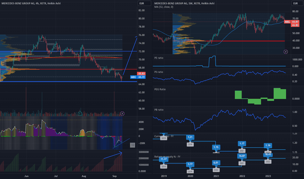
Task: Click the 18.43 Return on equity marker
Action: [x=268, y=155]
